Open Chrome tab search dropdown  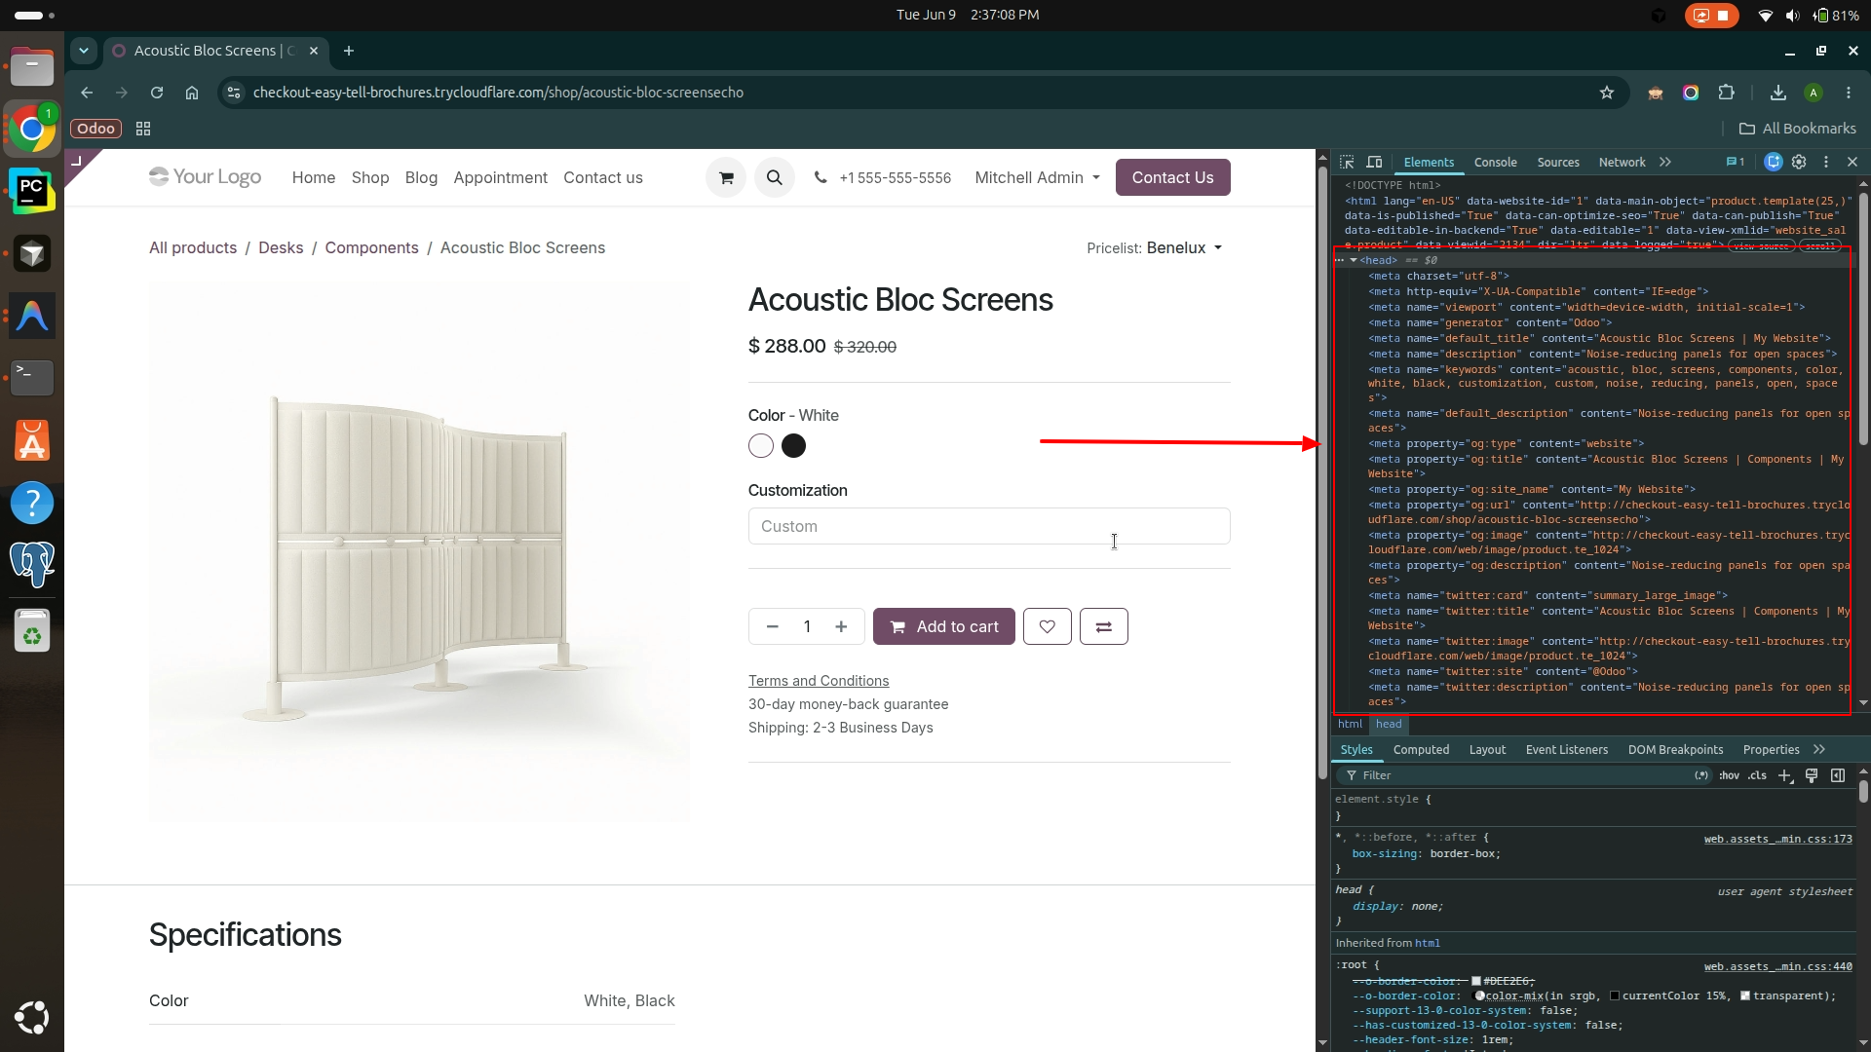84,51
